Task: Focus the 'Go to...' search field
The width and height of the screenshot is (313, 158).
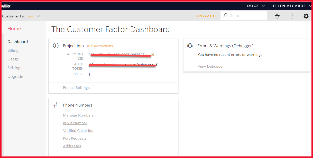Action: [x=244, y=16]
